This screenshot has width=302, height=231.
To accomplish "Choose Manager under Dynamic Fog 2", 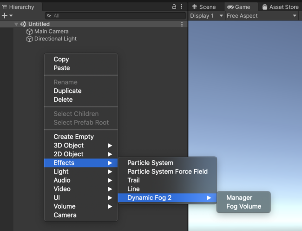I will tap(243, 198).
